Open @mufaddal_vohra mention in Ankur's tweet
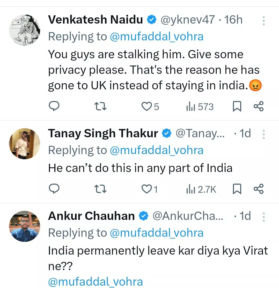The height and width of the screenshot is (288, 279). 96,282
